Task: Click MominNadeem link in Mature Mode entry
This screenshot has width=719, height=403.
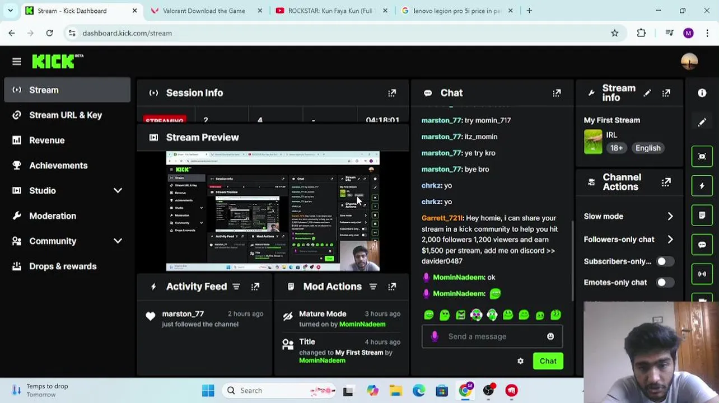Action: [362, 325]
